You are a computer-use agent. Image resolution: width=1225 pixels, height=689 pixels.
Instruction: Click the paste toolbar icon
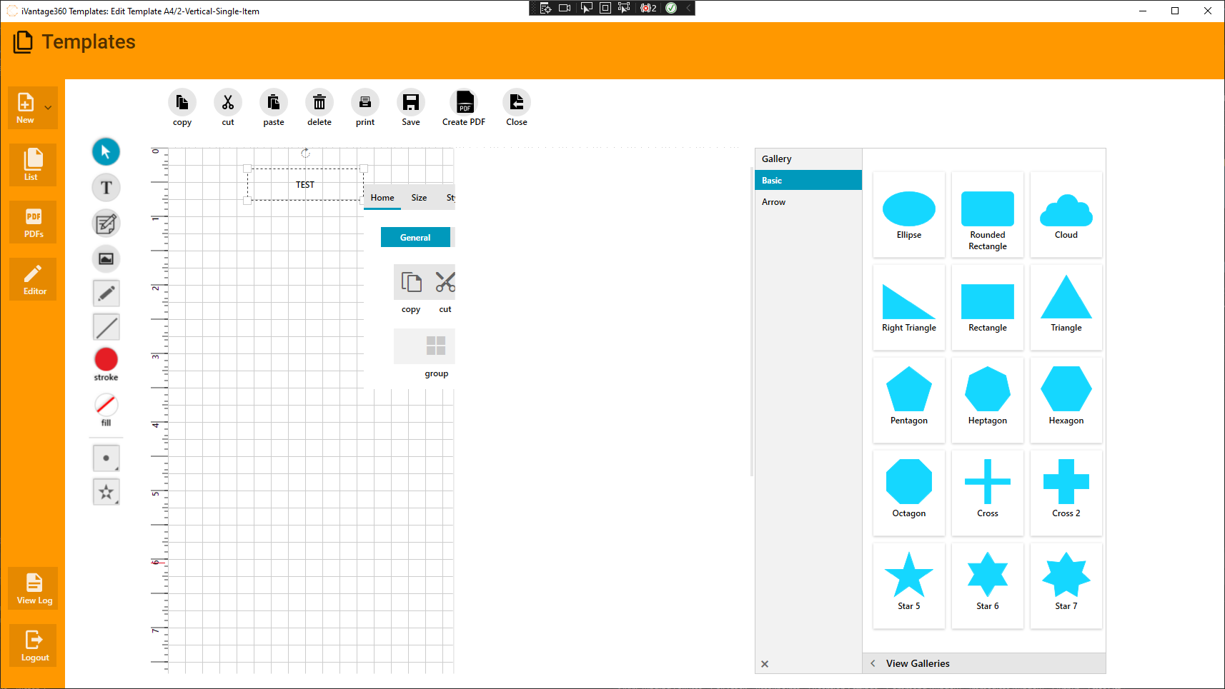point(274,103)
